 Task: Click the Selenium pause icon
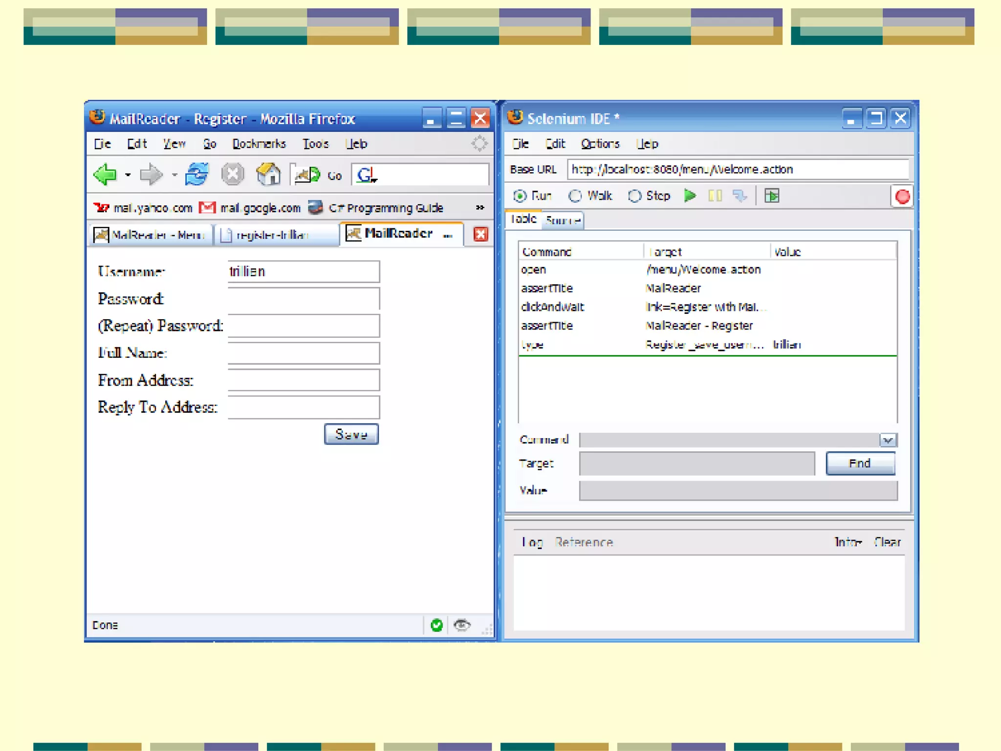(x=715, y=196)
